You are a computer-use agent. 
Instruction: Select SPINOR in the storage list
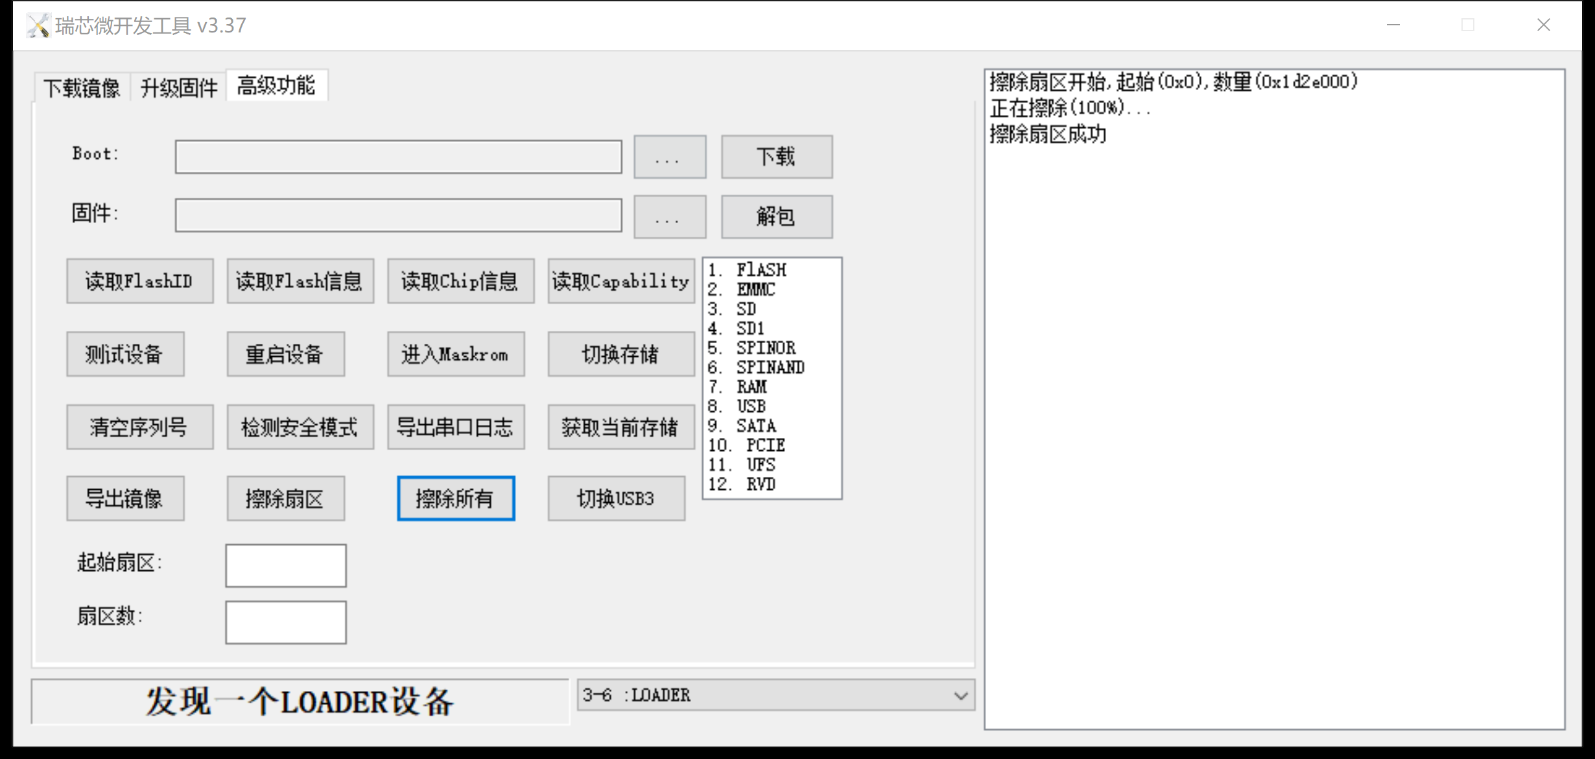point(765,348)
